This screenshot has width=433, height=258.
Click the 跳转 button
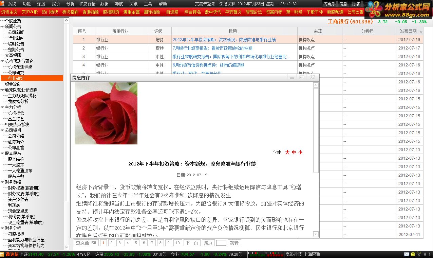coord(234,243)
